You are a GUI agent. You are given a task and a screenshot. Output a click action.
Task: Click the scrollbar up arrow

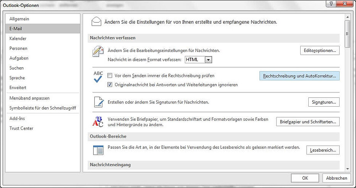pos(347,17)
